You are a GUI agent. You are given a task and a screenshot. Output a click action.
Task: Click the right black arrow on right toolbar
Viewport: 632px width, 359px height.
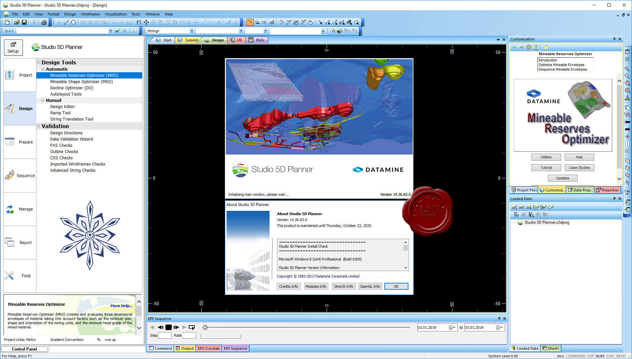click(x=627, y=129)
